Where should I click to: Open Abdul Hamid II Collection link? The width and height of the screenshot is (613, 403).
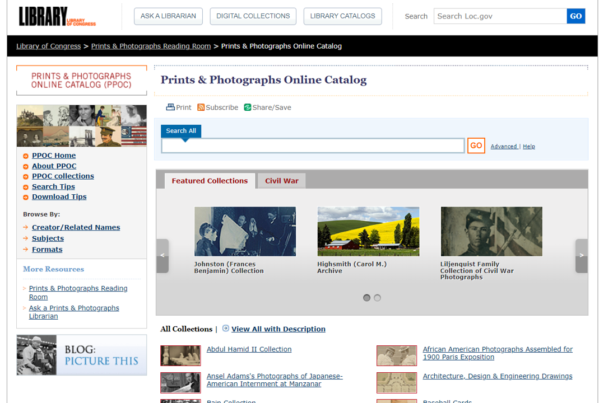(x=249, y=349)
